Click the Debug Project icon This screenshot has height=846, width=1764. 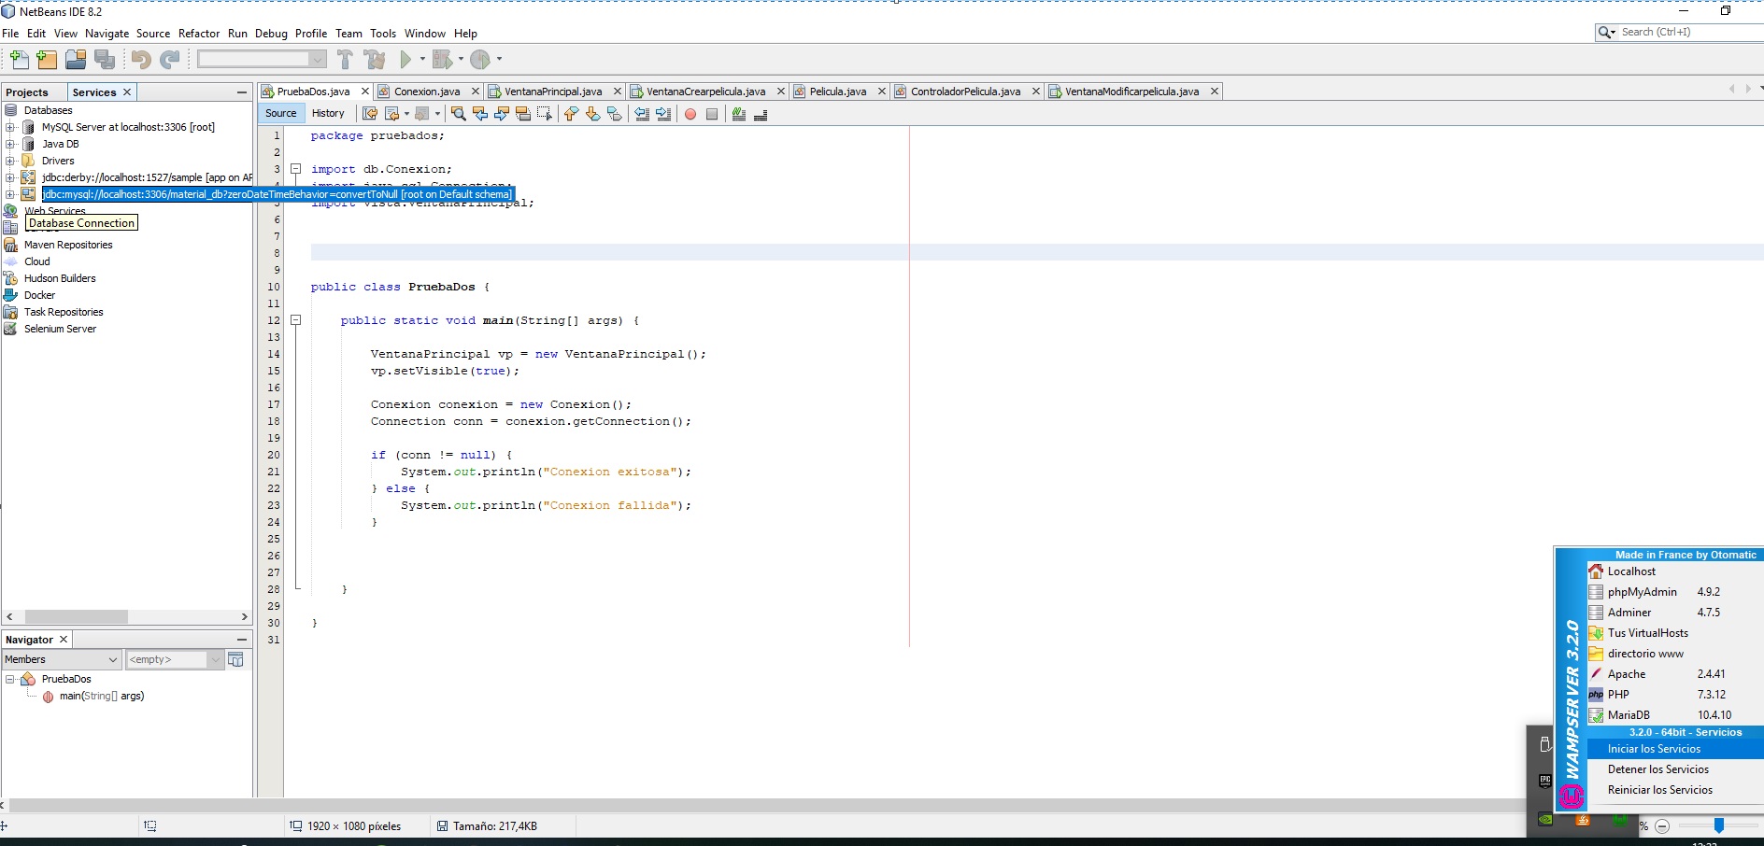pyautogui.click(x=442, y=60)
